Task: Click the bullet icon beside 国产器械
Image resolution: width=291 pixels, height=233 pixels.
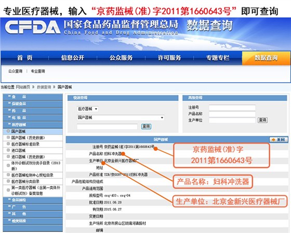Action: (x=8, y=131)
